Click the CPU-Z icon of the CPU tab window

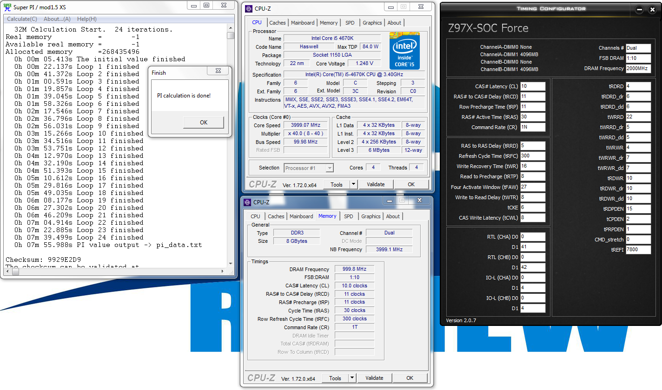[249, 9]
